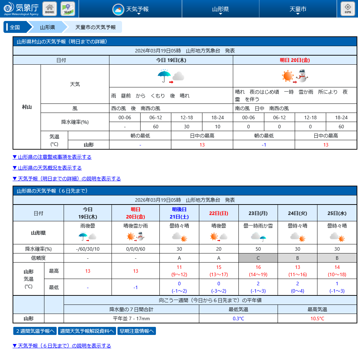Click the 西の風 後 南西の風 wind text

(x=136, y=108)
